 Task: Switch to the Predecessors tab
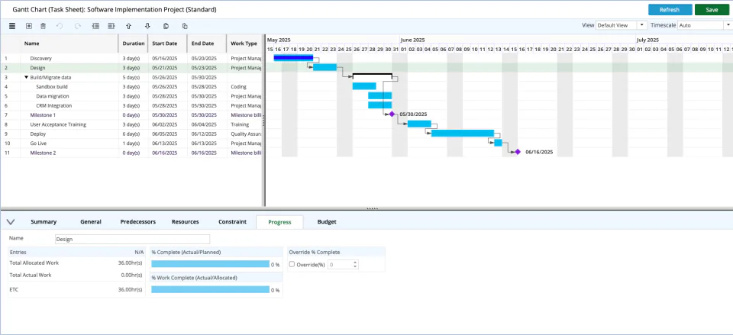(138, 222)
